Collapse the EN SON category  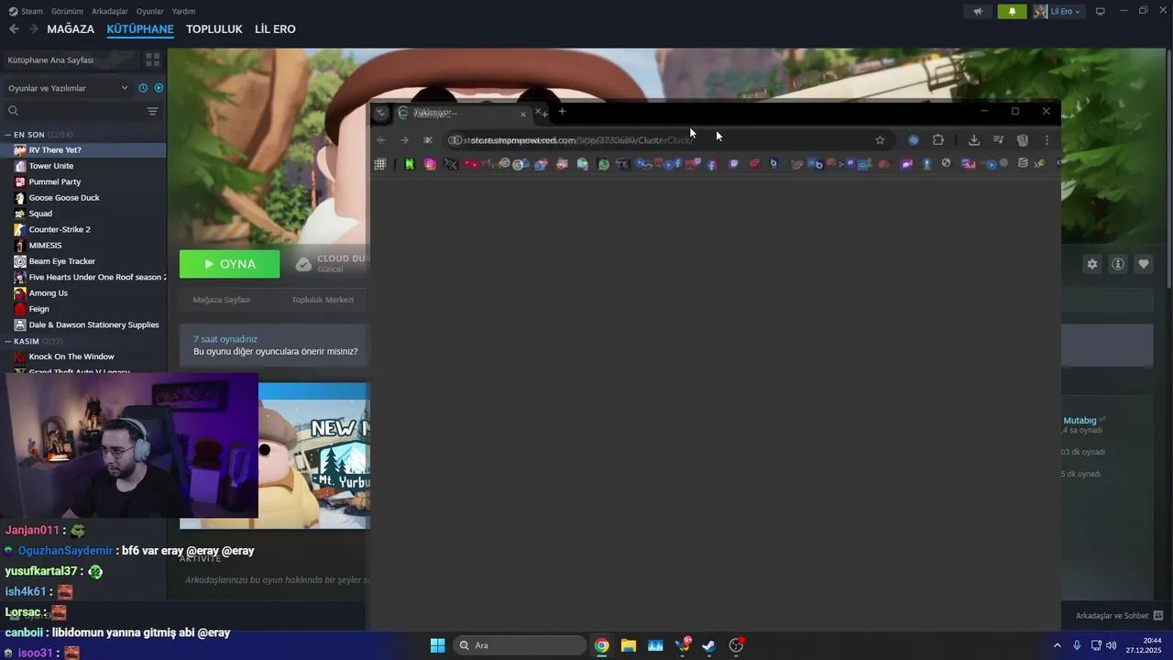37,135
